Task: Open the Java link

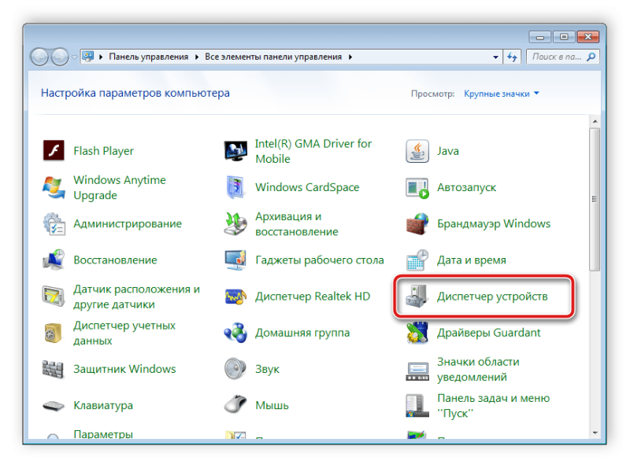Action: [x=447, y=151]
